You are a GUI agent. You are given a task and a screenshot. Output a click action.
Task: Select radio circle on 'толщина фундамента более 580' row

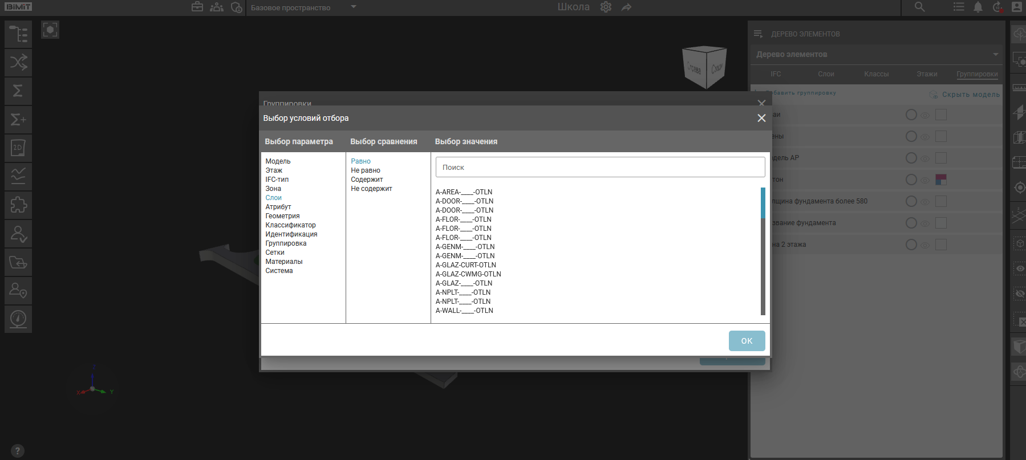coord(911,201)
